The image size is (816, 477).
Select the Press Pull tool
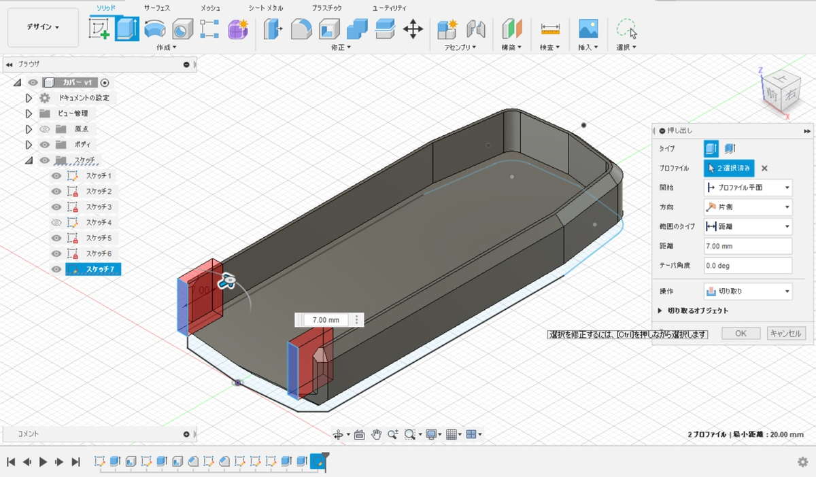coord(273,29)
